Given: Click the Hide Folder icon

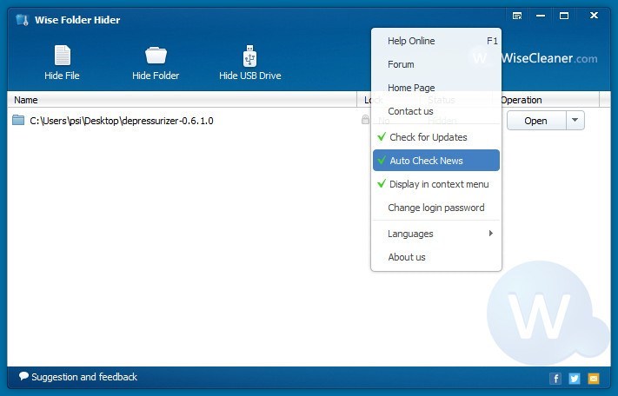Looking at the screenshot, I should pos(156,56).
